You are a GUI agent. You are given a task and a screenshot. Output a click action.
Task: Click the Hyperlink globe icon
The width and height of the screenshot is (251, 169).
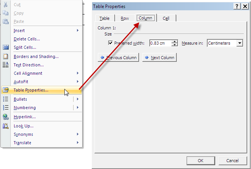coord(6,117)
